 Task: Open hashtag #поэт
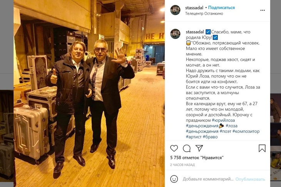[x=226, y=131]
